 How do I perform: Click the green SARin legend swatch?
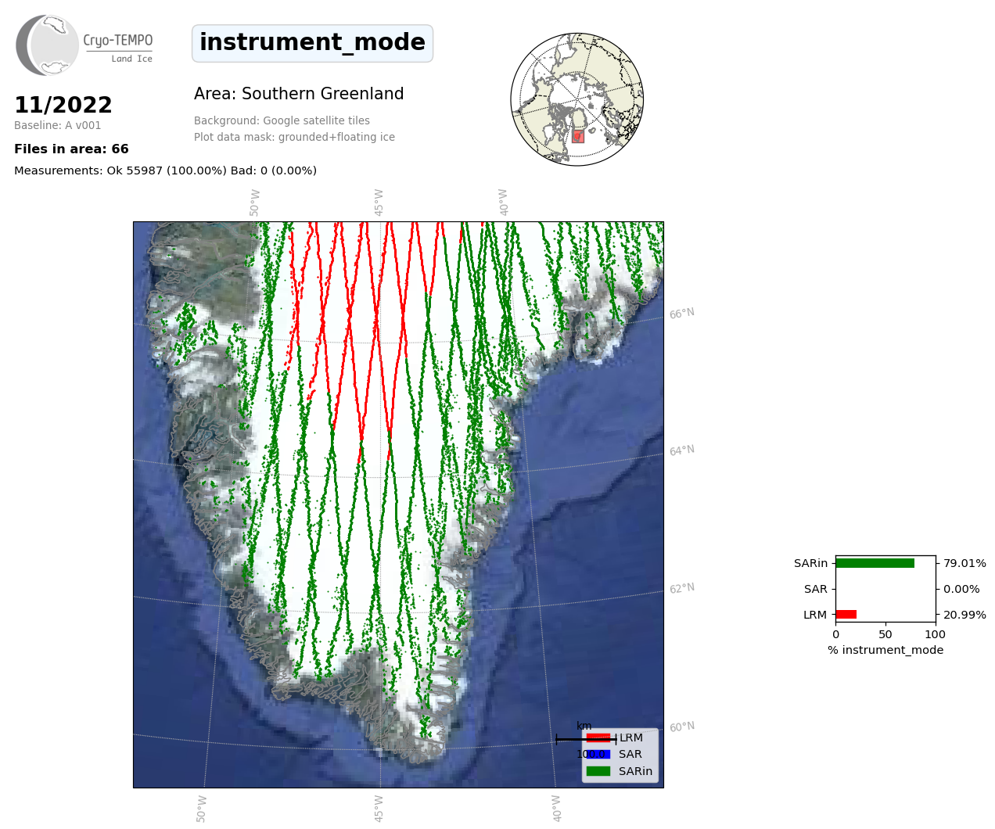[x=598, y=771]
